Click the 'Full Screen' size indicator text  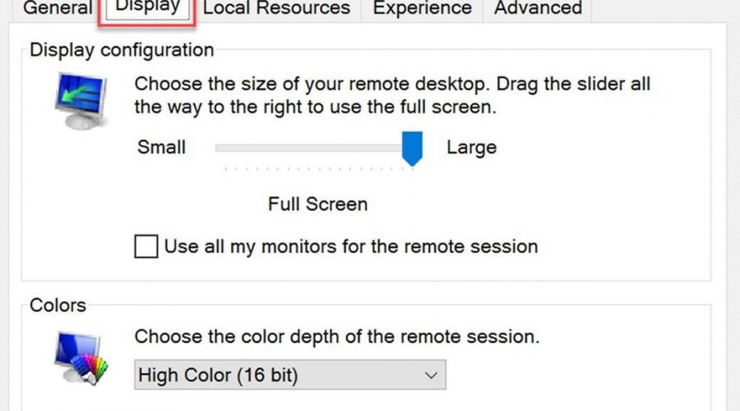click(317, 204)
